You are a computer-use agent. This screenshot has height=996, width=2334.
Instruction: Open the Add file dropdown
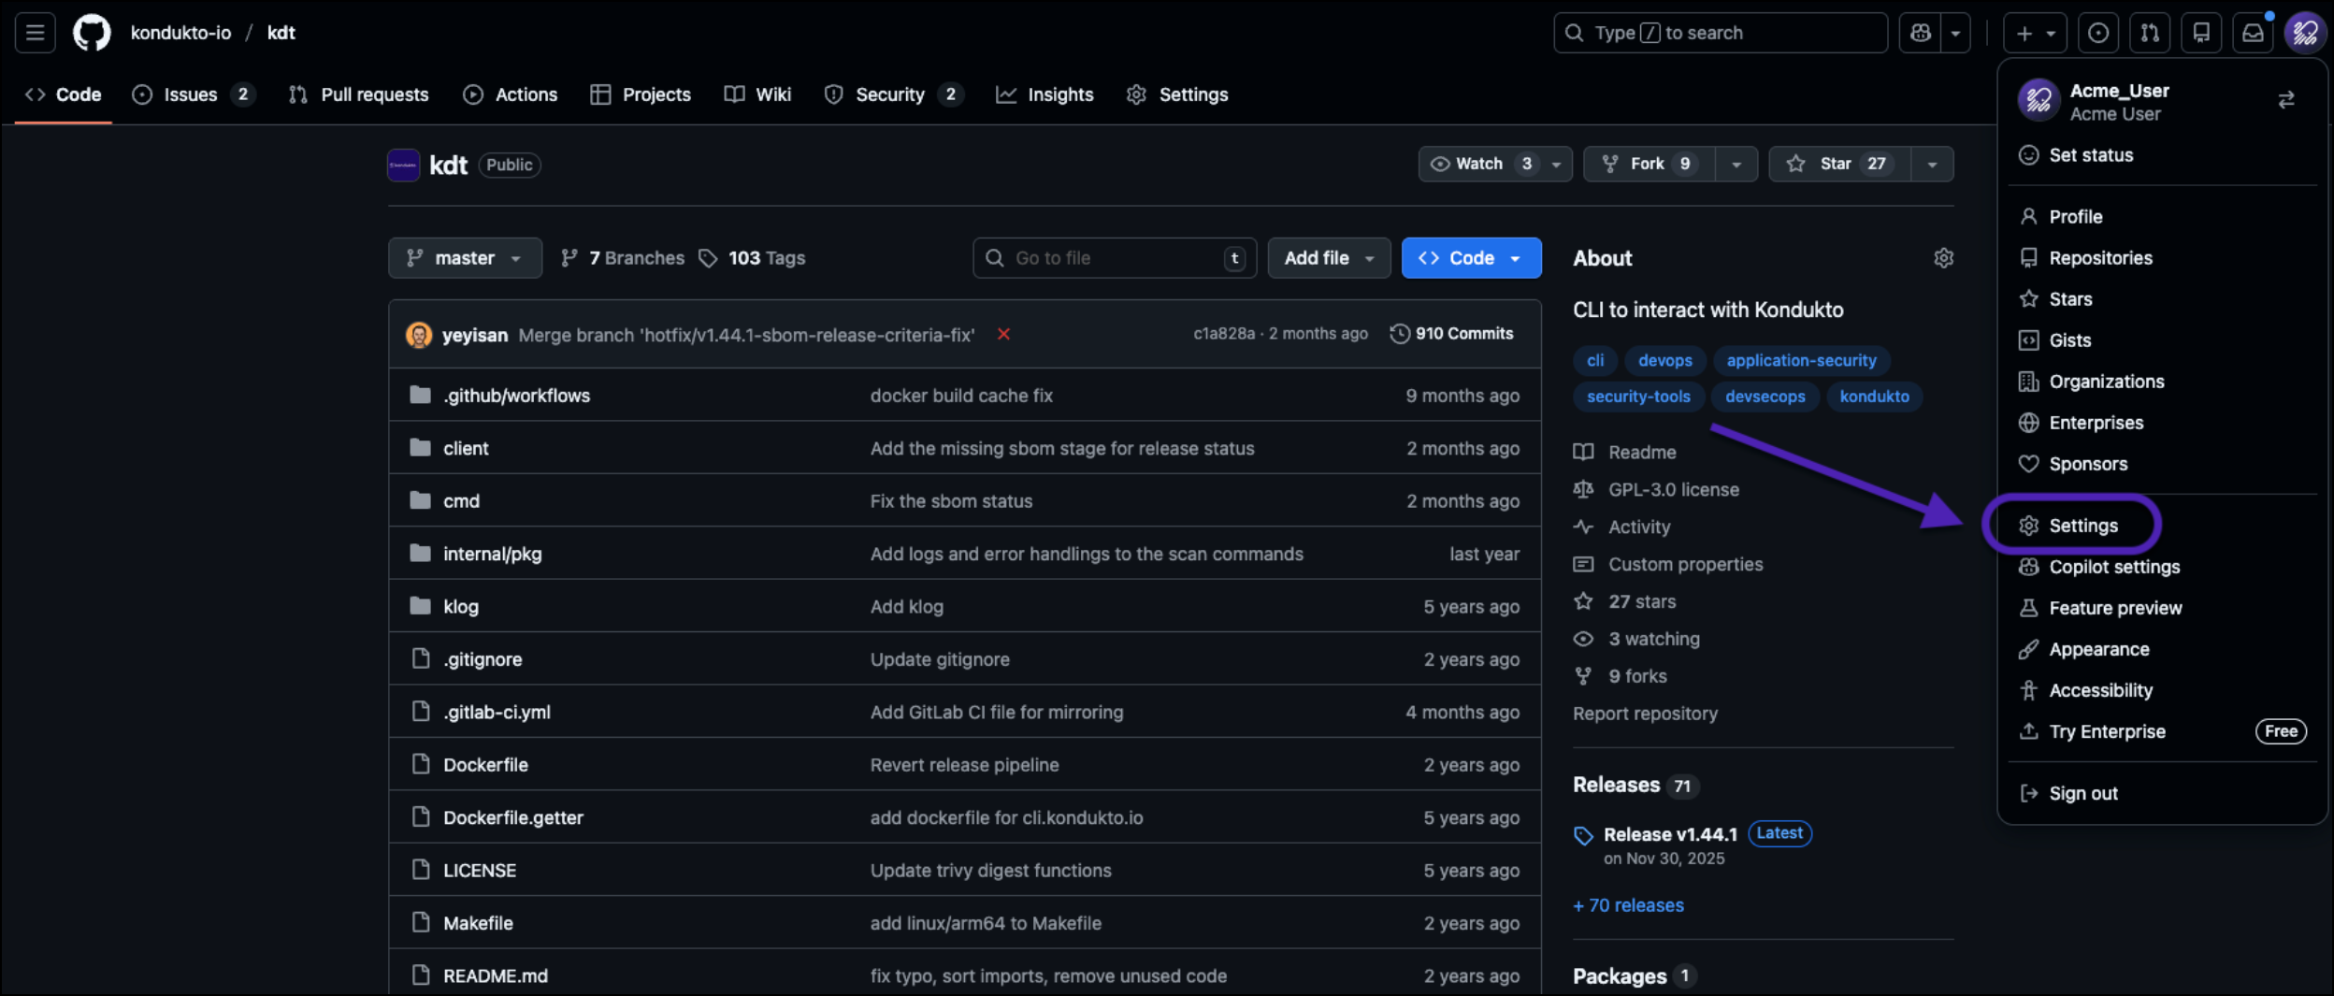pyautogui.click(x=1328, y=258)
